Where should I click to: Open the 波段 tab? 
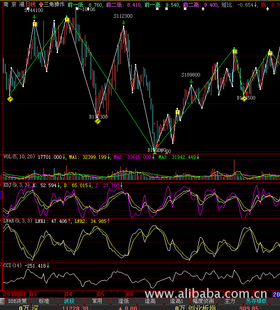coord(69,301)
